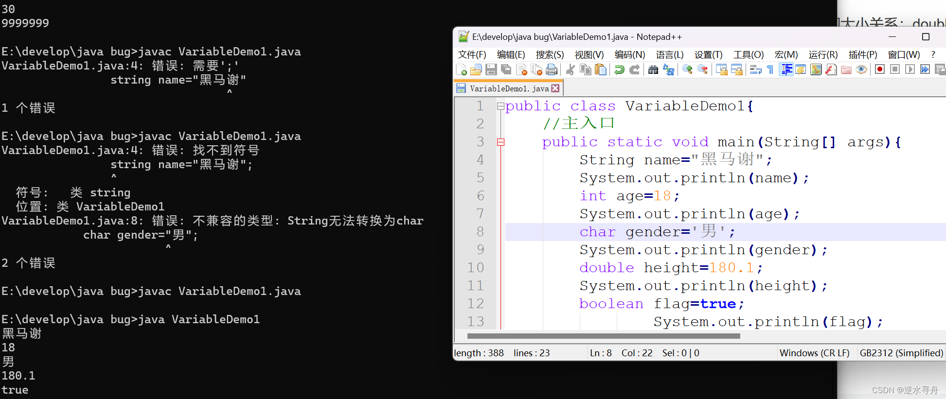
Task: Toggle the word wrap toolbar icon
Action: (755, 70)
